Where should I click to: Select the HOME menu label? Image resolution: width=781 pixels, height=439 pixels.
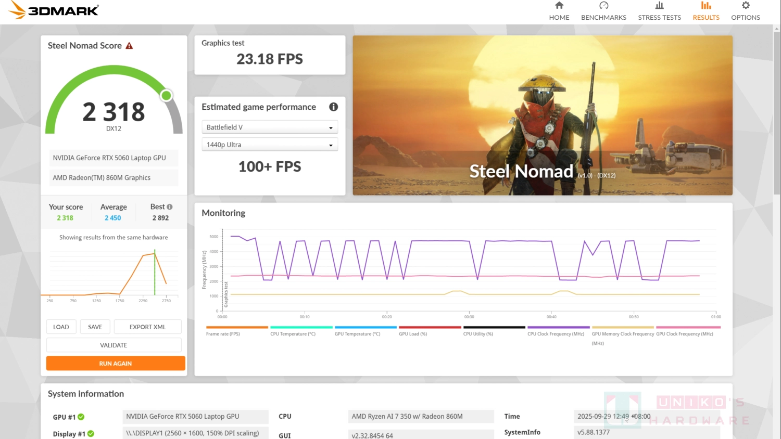[559, 17]
